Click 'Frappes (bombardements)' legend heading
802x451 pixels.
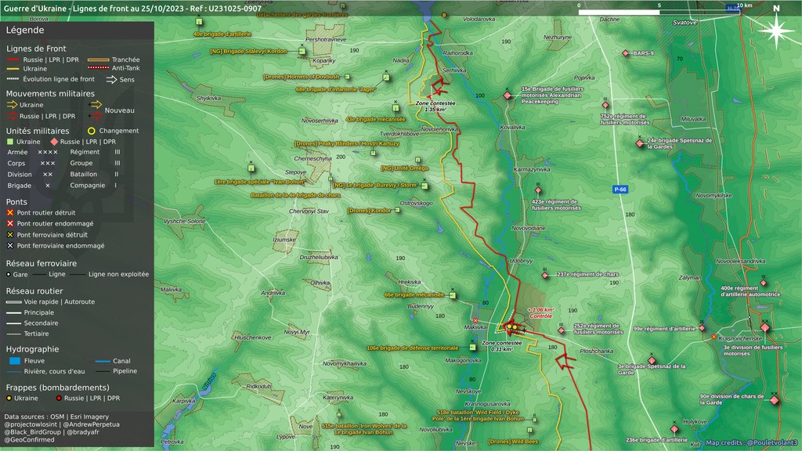(57, 388)
